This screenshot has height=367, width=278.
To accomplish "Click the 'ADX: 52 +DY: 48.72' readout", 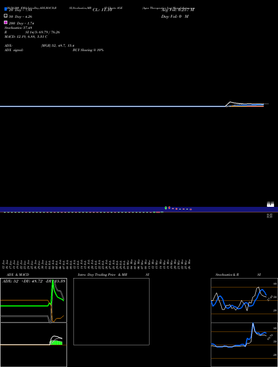I will [22, 281].
